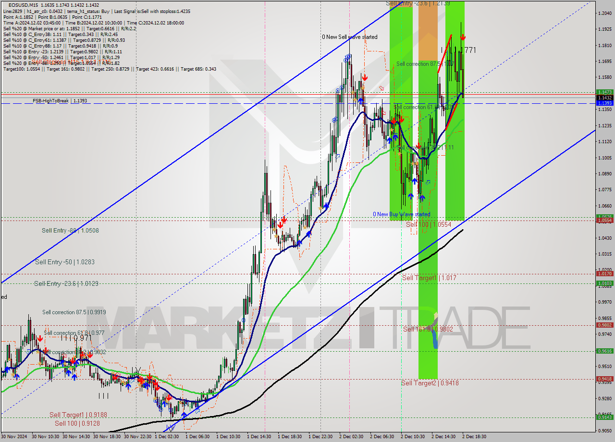The width and height of the screenshot is (615, 442).
Task: Click the '0 New Buy Wave started' annotation
Action: pyautogui.click(x=402, y=214)
